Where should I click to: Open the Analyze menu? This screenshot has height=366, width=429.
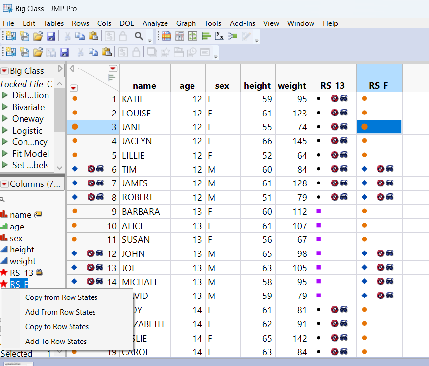pos(155,23)
